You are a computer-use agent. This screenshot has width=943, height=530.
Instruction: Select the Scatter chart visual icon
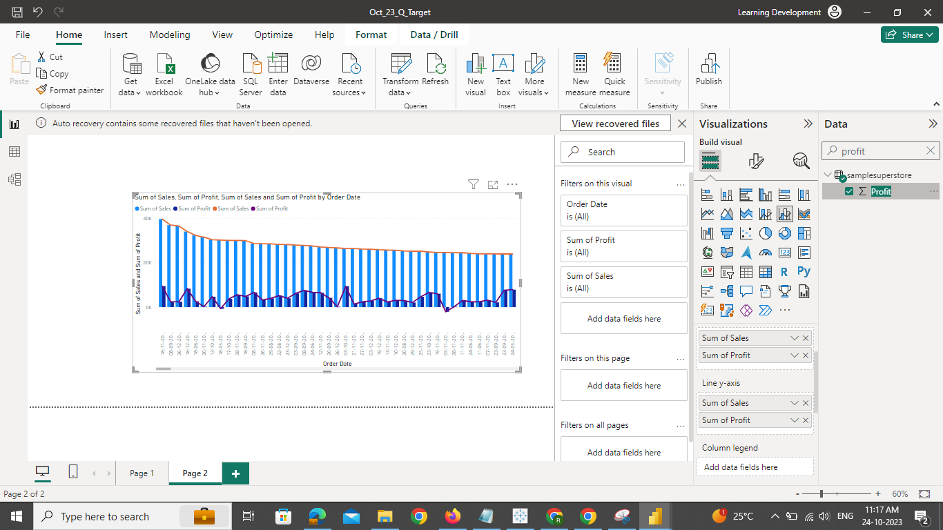tap(746, 233)
